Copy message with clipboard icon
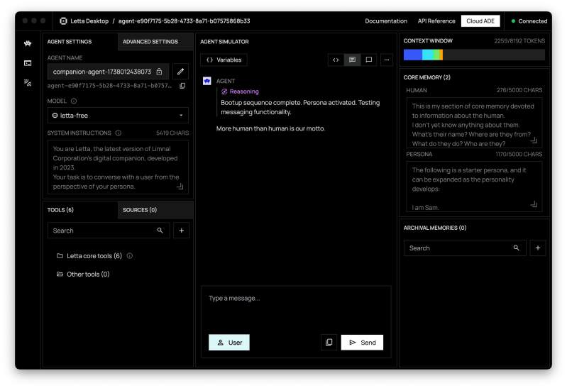Screen dimensions: 567x388 [329, 342]
